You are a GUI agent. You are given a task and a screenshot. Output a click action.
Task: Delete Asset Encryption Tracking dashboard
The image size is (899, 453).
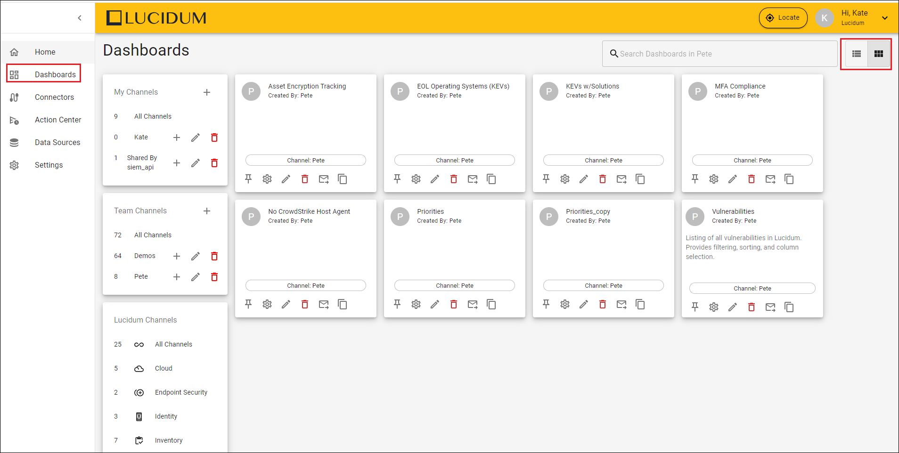305,179
